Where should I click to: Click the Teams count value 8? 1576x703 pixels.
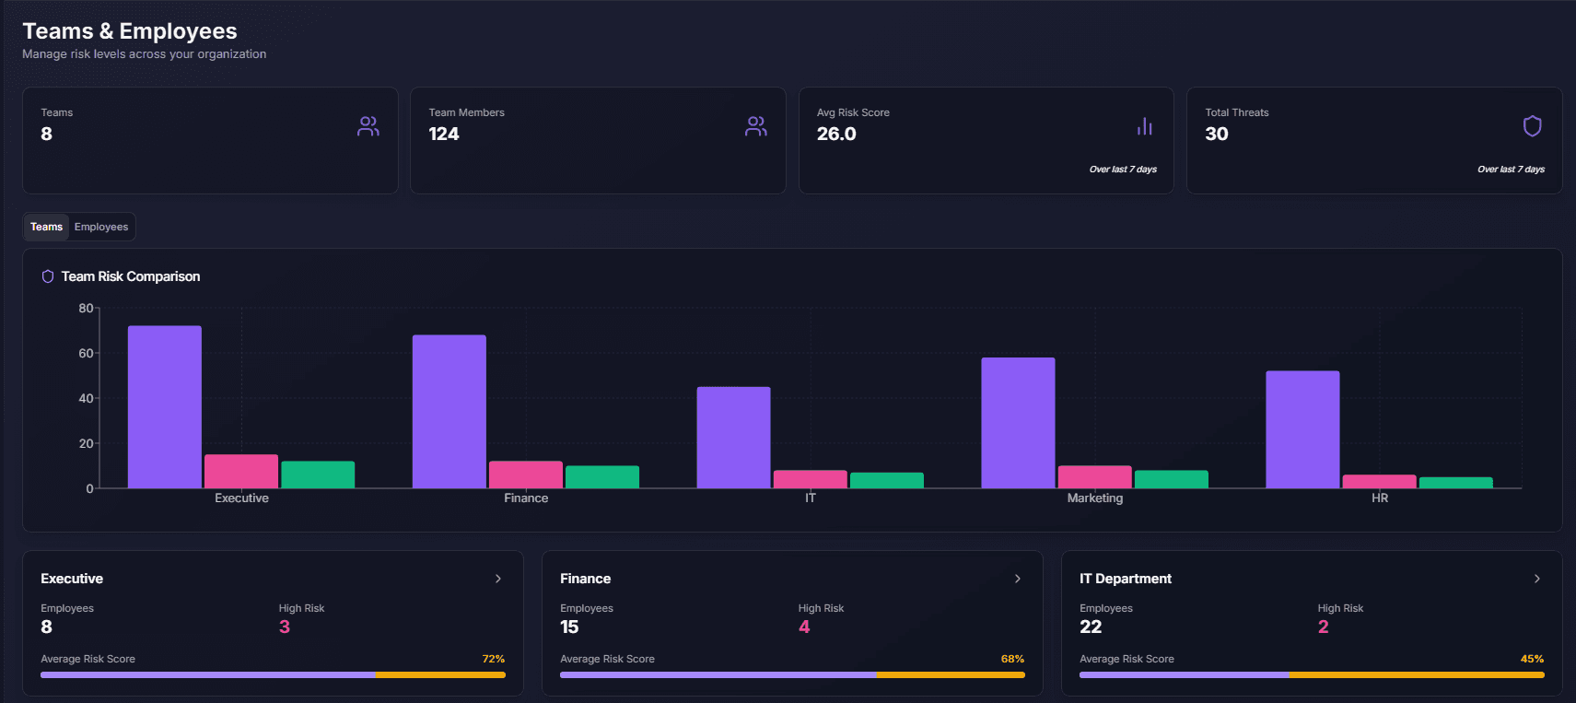coord(47,134)
